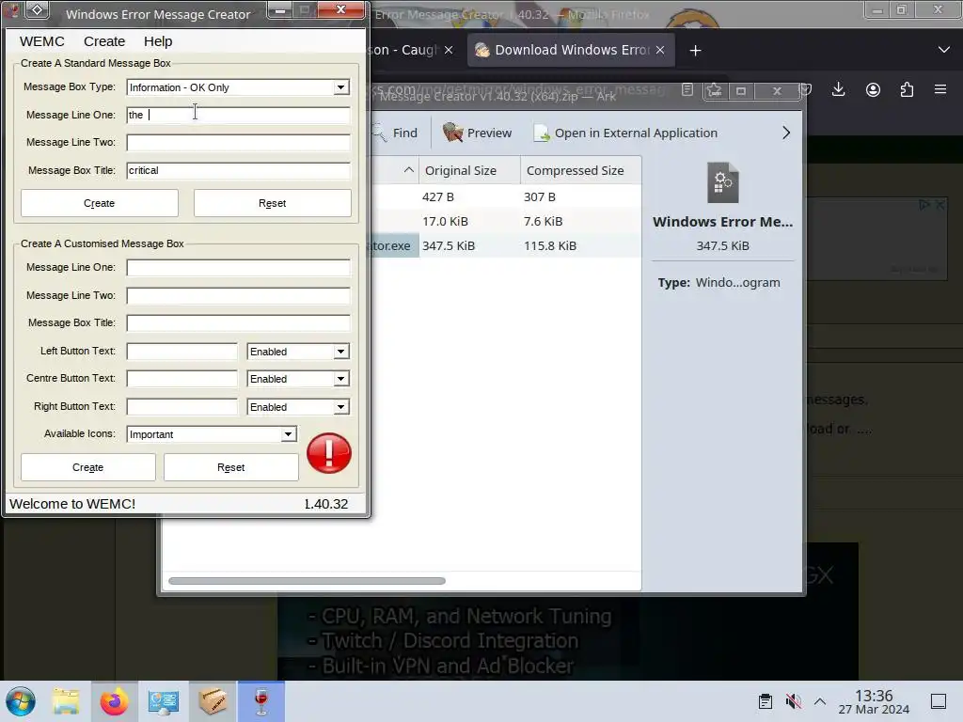Click the Centre Button Text field
Image resolution: width=963 pixels, height=722 pixels.
(x=182, y=379)
